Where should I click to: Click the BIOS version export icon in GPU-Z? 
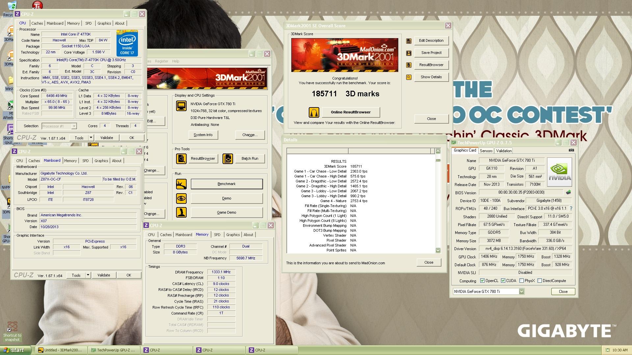pos(568,192)
